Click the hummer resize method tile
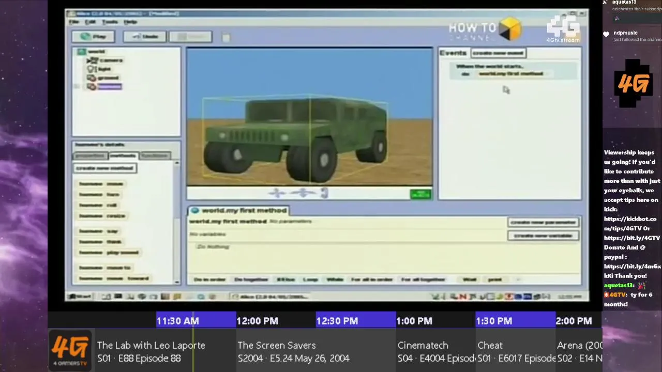662x372 pixels. 102,216
